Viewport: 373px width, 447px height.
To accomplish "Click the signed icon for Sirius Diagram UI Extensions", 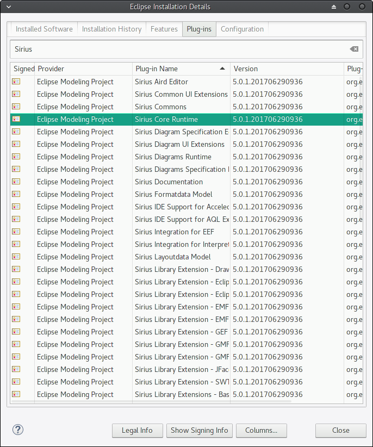I will pyautogui.click(x=16, y=144).
